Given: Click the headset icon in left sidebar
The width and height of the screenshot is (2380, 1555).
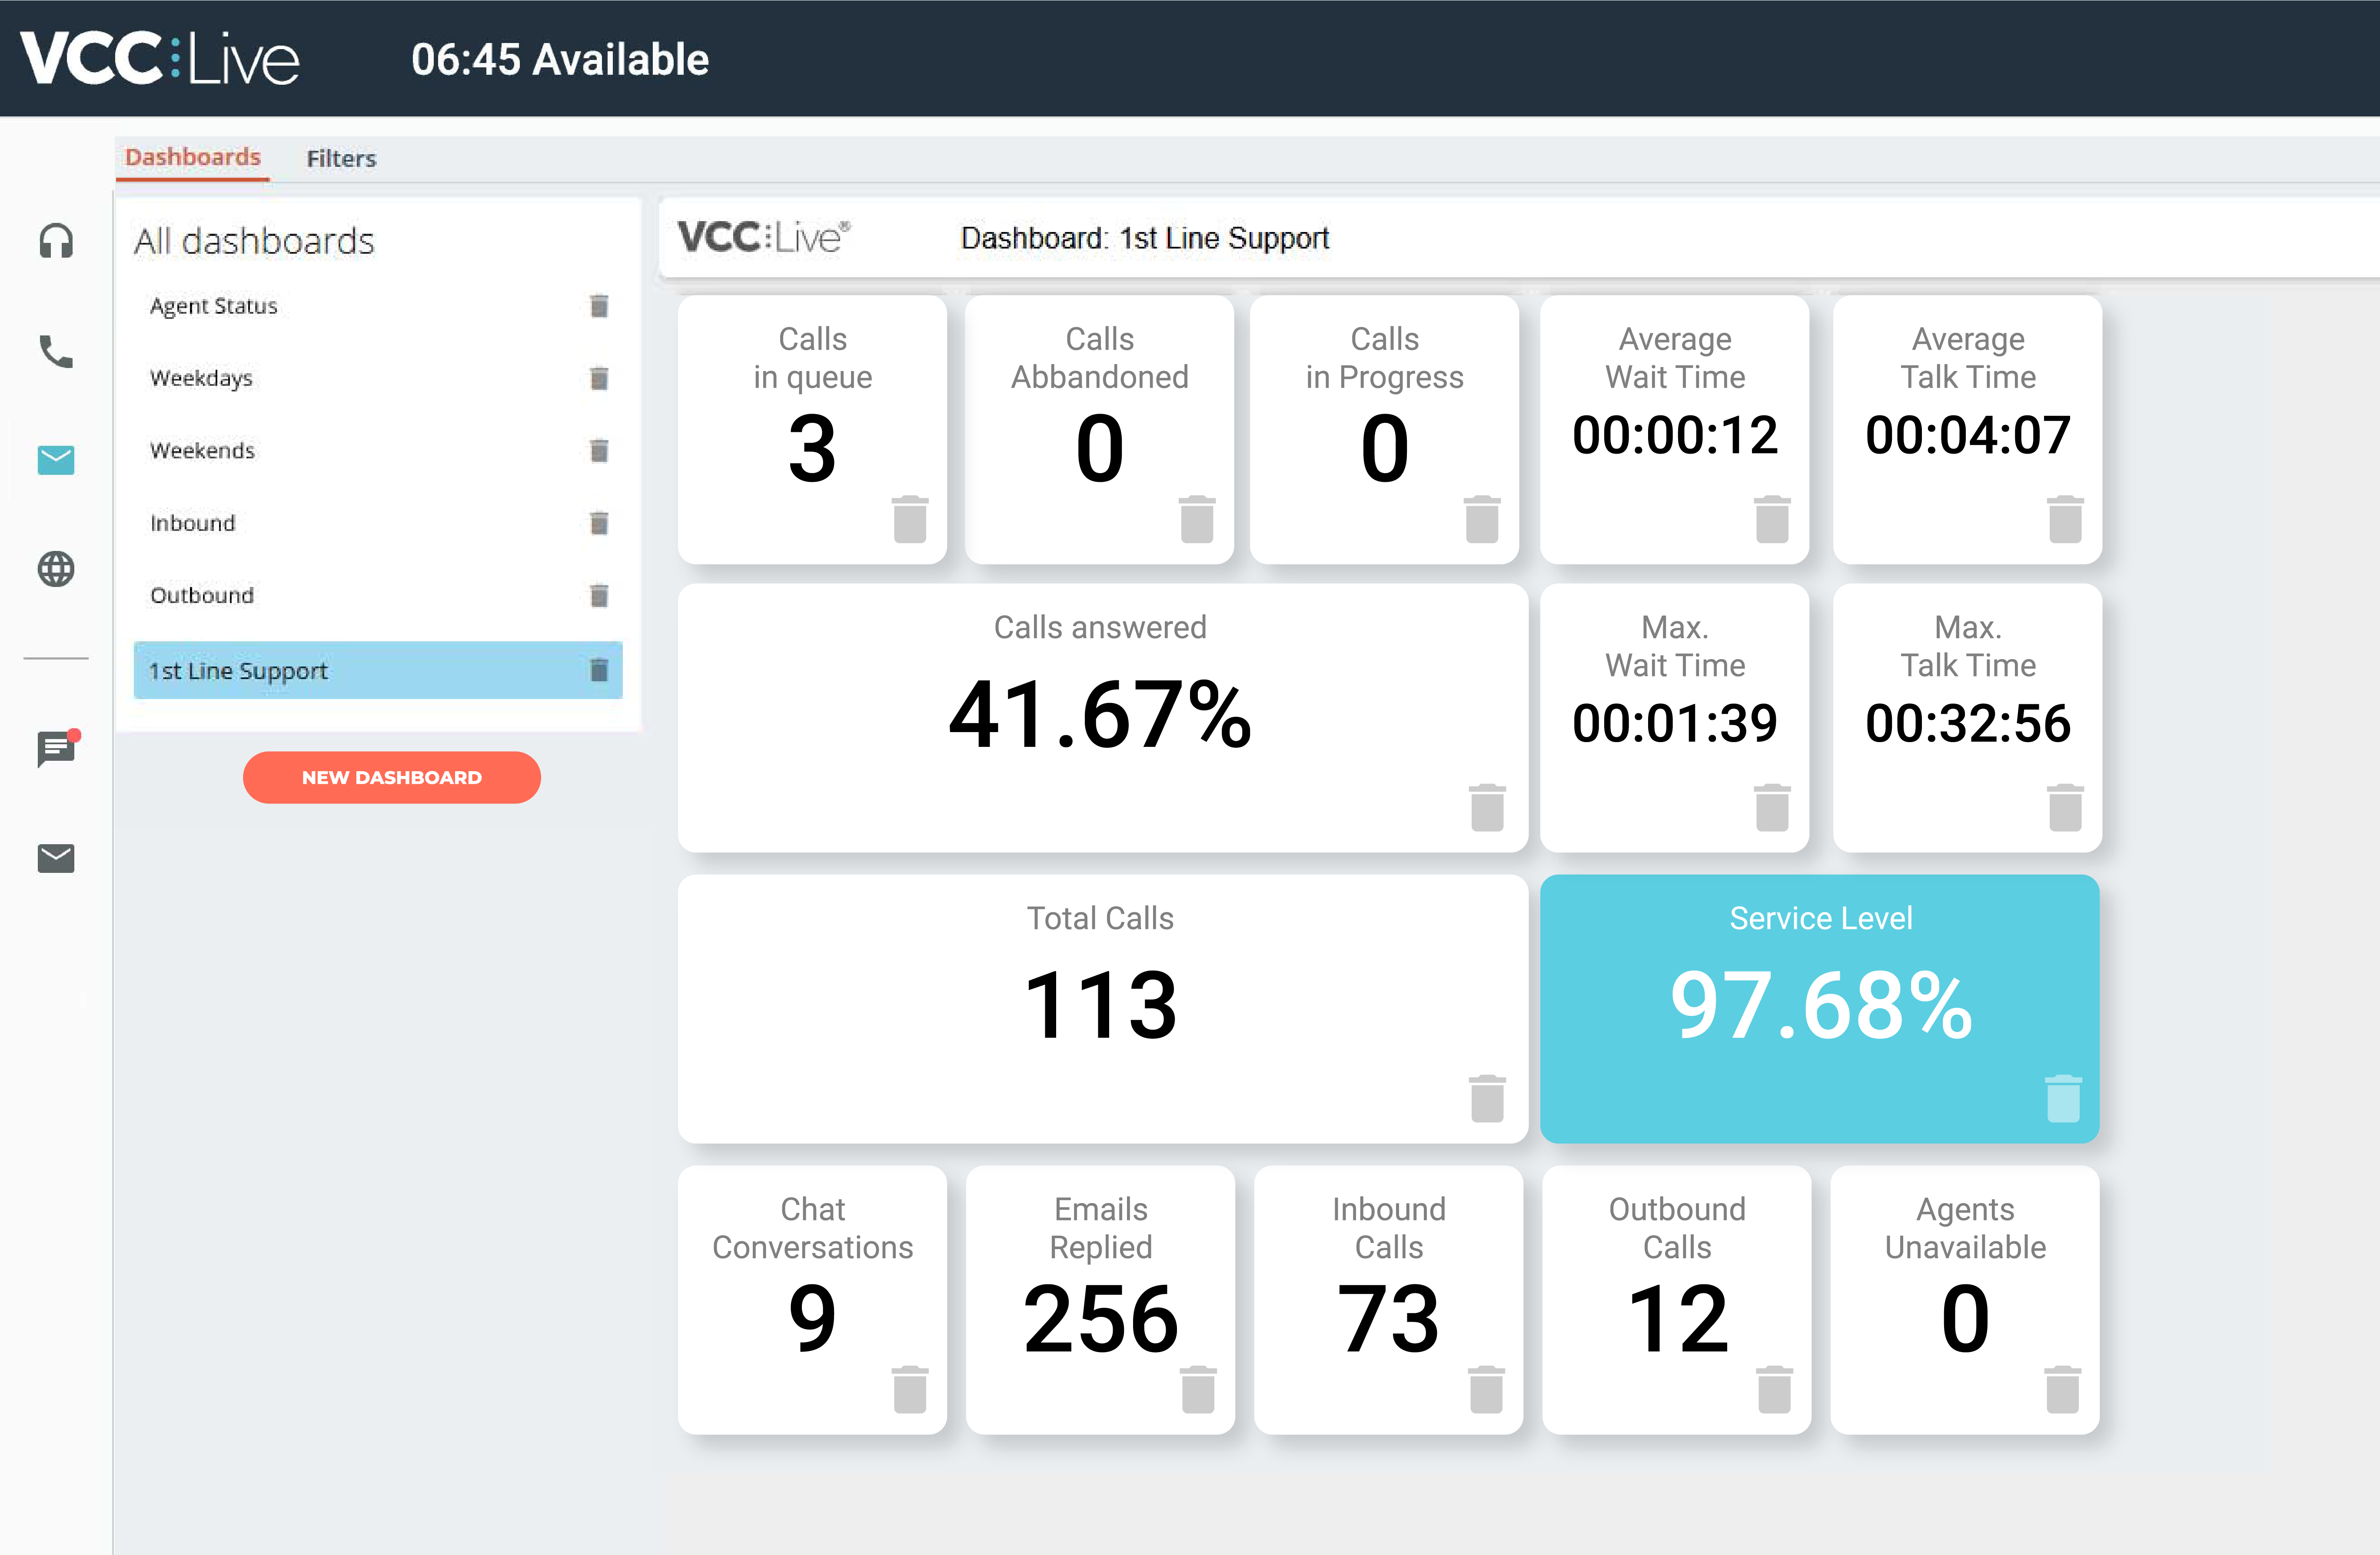Looking at the screenshot, I should pos(56,241).
